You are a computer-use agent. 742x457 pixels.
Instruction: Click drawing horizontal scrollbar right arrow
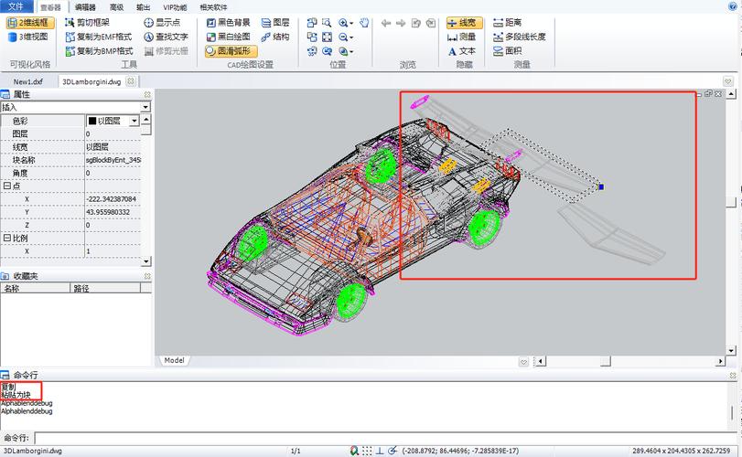[720, 362]
